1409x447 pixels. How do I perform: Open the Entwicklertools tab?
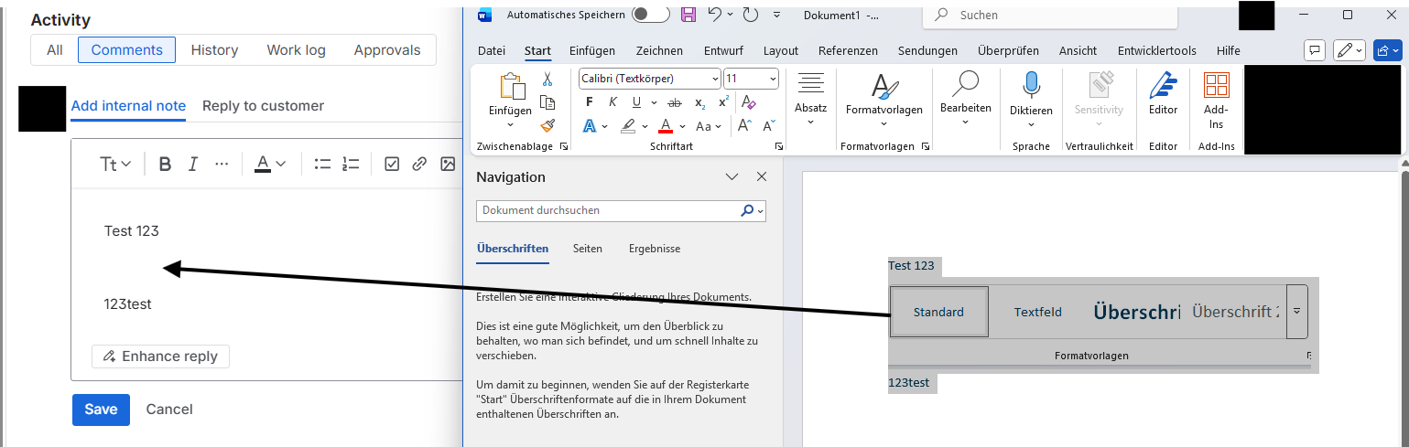tap(1157, 50)
